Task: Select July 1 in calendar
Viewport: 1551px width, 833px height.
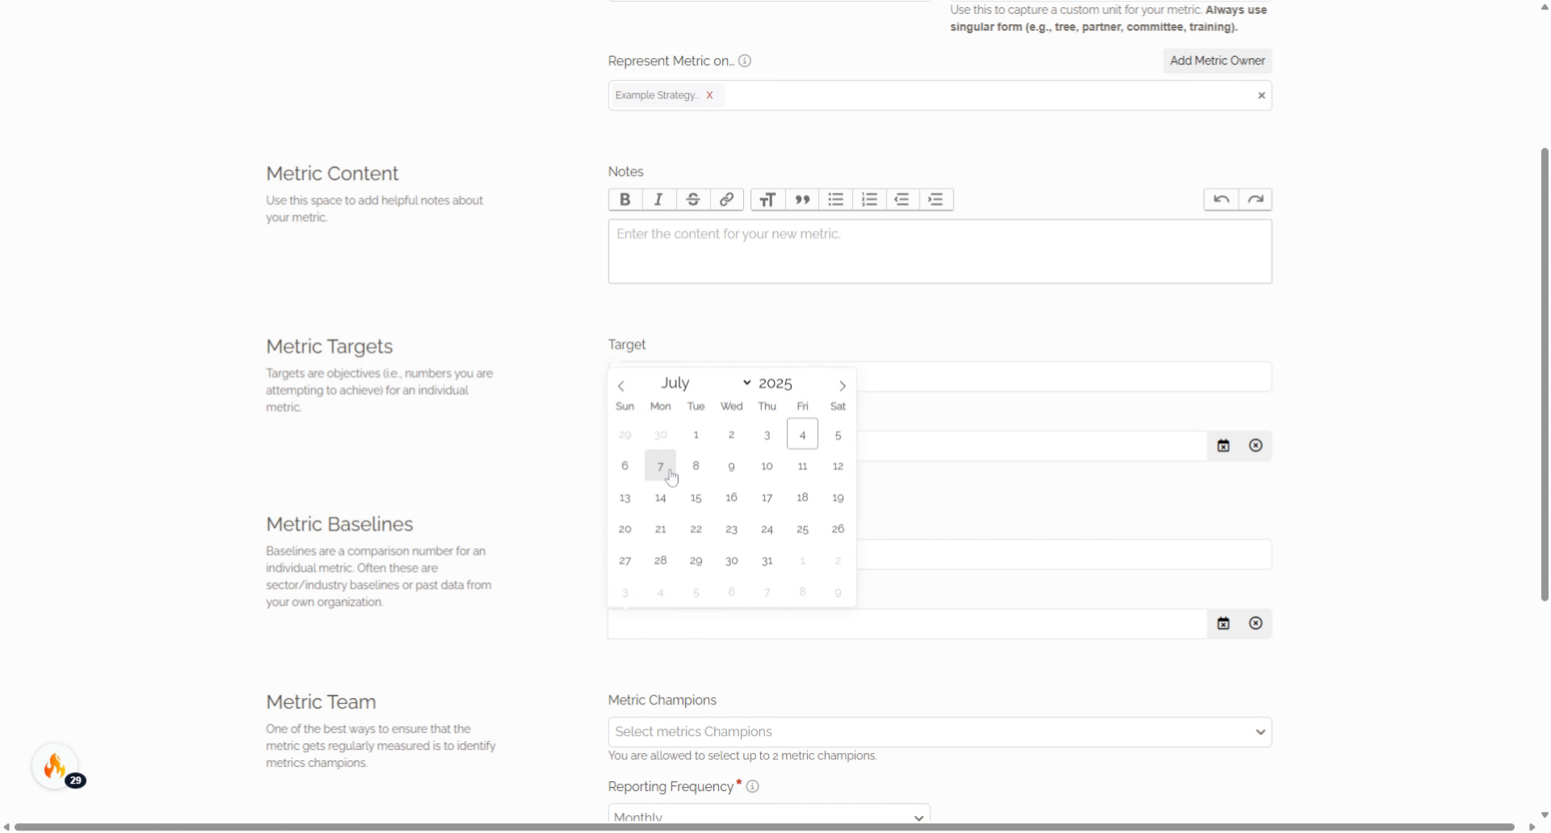Action: coord(696,435)
